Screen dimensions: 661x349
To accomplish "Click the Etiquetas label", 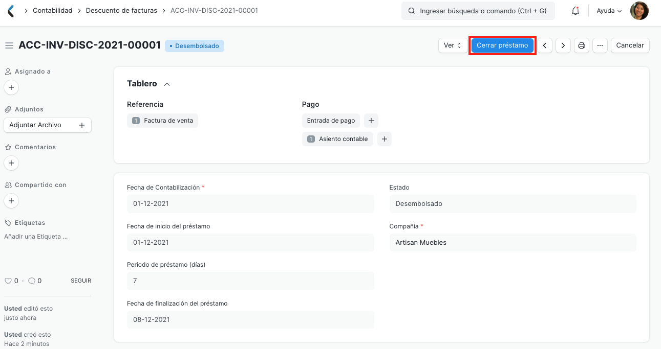I will (30, 223).
